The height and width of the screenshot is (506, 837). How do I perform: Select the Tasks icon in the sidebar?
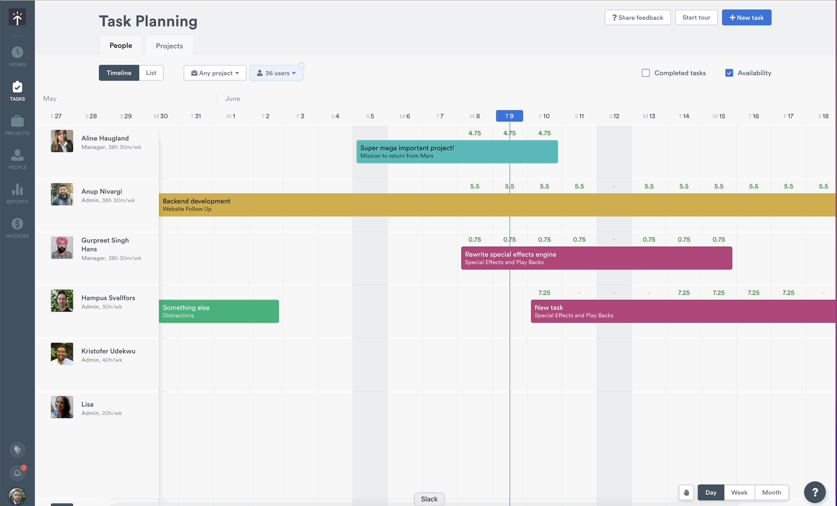(x=17, y=89)
